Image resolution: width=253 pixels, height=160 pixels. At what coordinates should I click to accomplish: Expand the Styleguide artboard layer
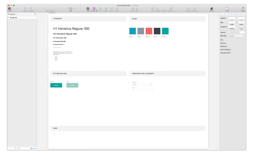point(9,18)
